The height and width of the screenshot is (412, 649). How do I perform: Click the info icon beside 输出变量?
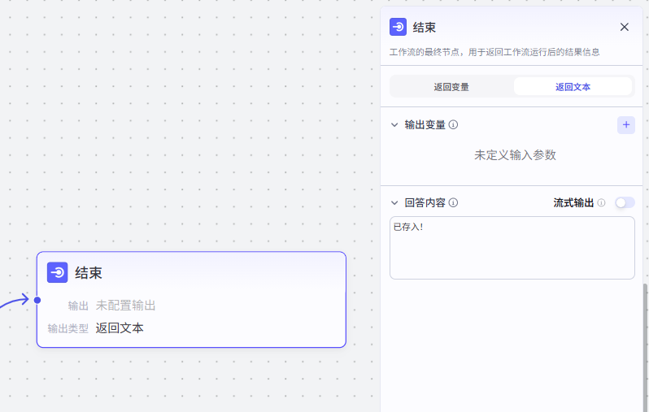pyautogui.click(x=454, y=125)
